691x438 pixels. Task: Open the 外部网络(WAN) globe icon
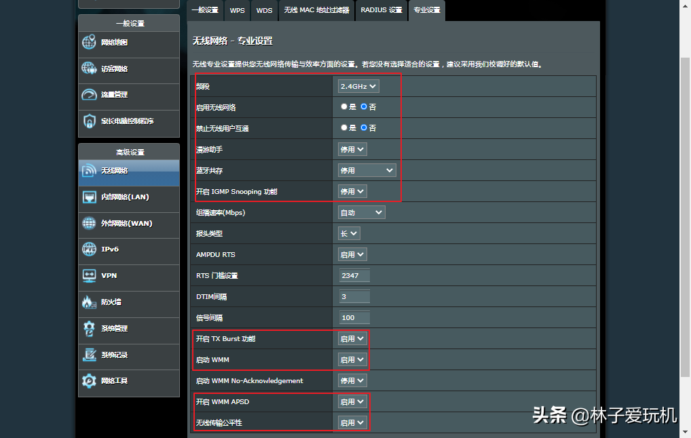coord(89,223)
